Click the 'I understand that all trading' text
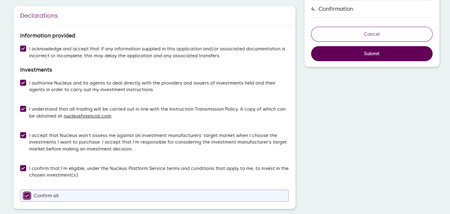The height and width of the screenshot is (214, 450). (157, 109)
